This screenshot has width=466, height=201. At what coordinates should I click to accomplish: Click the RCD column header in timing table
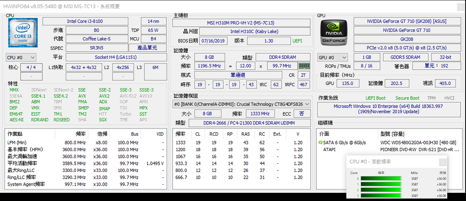coord(214,134)
